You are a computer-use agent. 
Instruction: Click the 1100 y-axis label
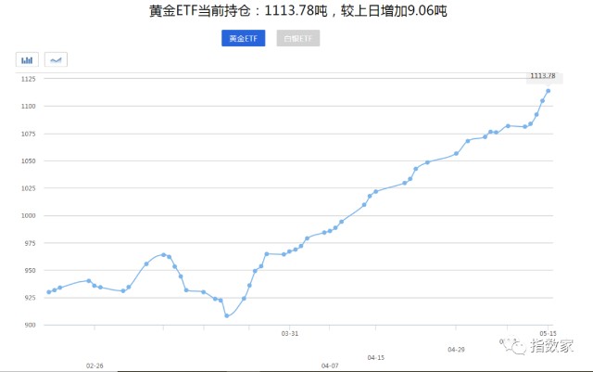28,106
